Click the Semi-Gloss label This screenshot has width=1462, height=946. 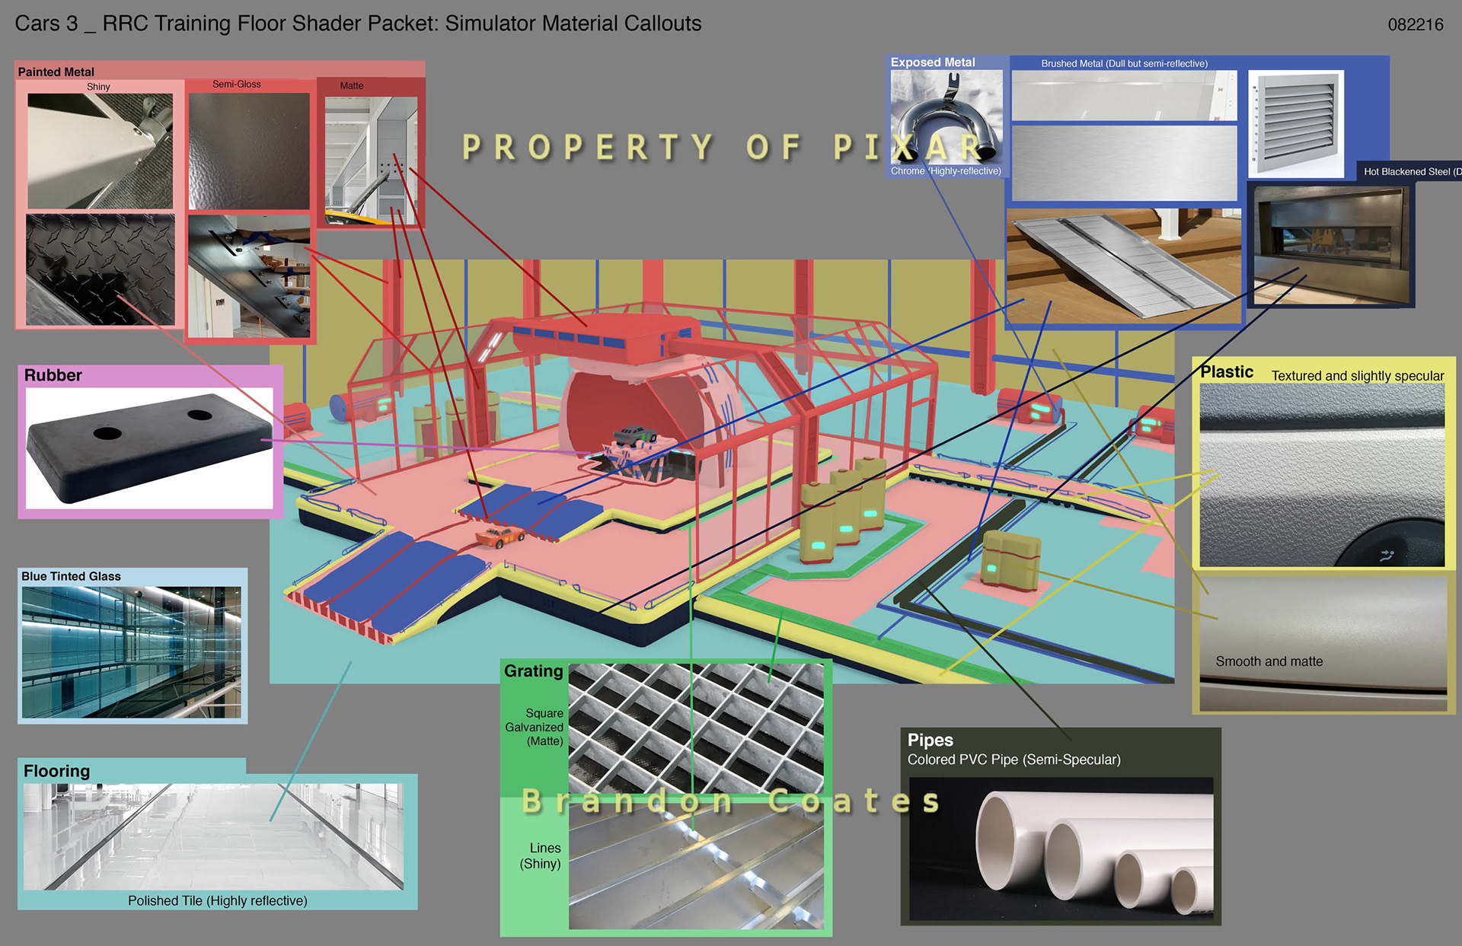click(237, 84)
